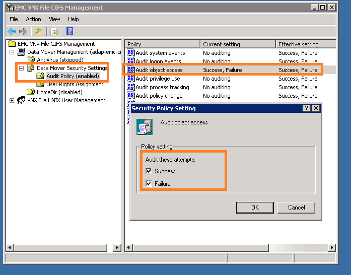Click the Current setting column header

[238, 44]
